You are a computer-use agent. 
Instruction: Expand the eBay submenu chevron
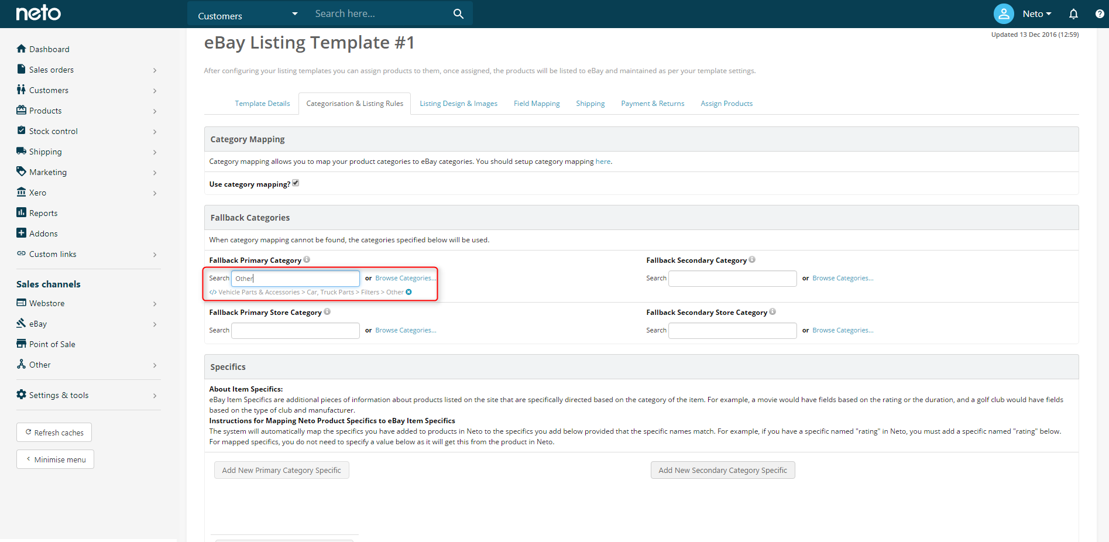pyautogui.click(x=154, y=324)
